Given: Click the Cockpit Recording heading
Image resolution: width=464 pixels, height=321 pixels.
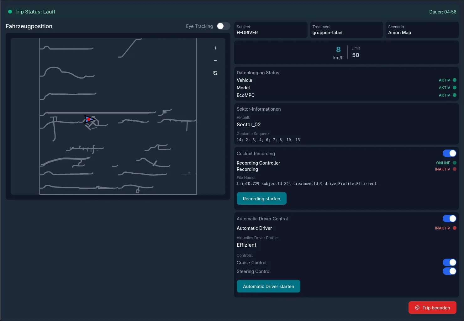Looking at the screenshot, I should pos(256,154).
